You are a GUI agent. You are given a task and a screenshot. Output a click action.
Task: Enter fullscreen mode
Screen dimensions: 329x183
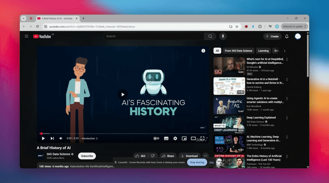tap(202, 138)
